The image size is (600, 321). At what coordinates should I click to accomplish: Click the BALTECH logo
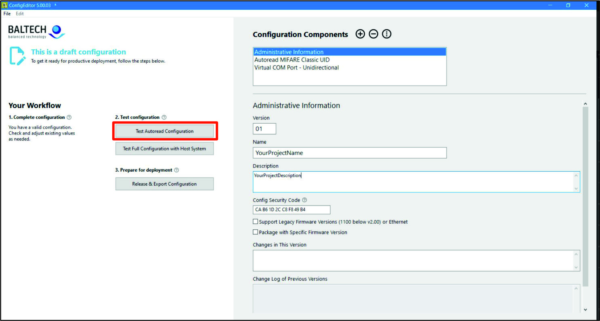[36, 31]
